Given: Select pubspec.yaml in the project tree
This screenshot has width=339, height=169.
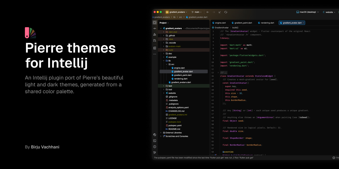Looking at the screenshot, I should (x=173, y=125).
